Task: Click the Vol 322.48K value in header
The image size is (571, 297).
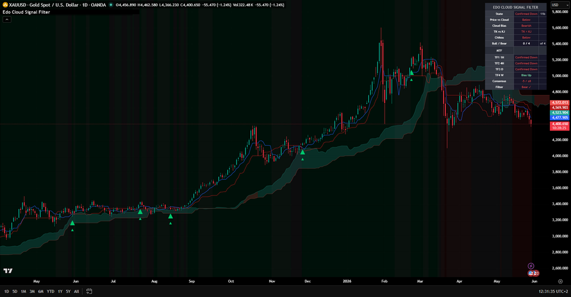Action: [x=243, y=5]
